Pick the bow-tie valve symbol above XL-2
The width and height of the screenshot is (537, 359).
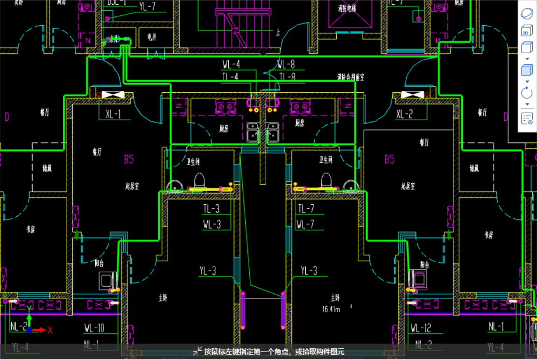[x=413, y=95]
